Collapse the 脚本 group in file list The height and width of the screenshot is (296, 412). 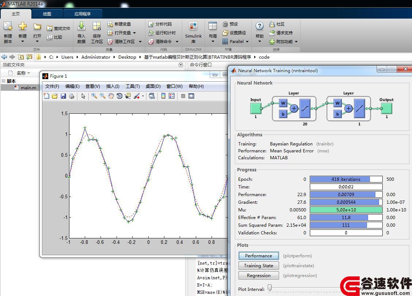3,81
